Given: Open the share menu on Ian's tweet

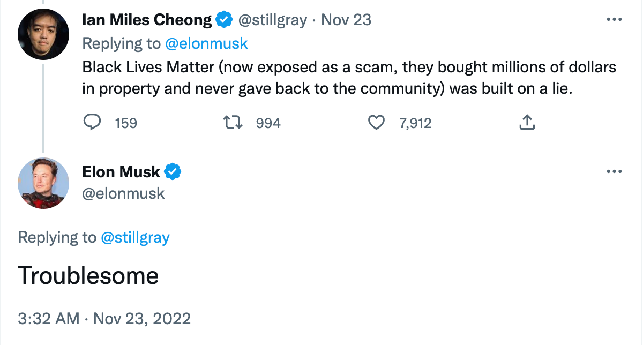Looking at the screenshot, I should pos(527,122).
